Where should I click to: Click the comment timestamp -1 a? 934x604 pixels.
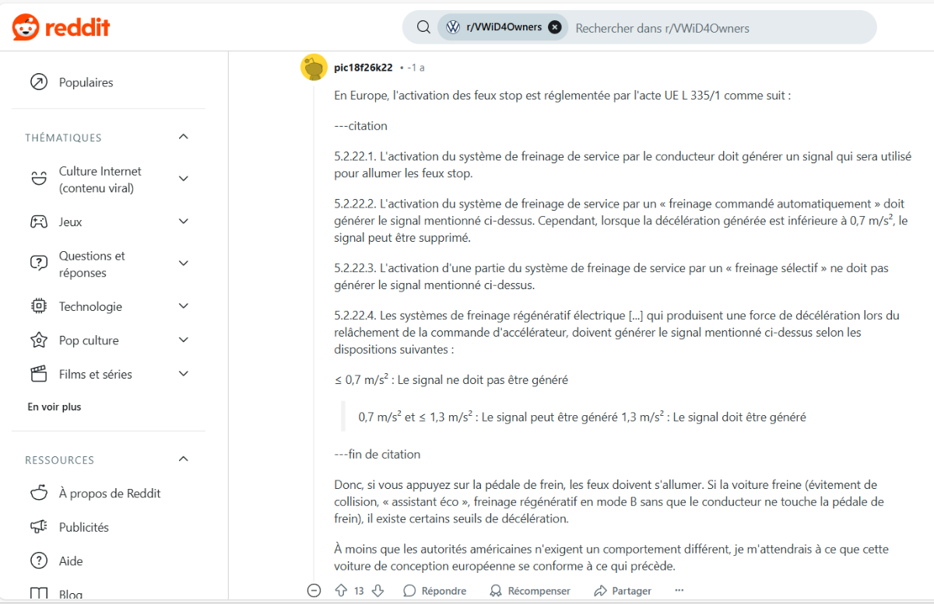[x=416, y=68]
